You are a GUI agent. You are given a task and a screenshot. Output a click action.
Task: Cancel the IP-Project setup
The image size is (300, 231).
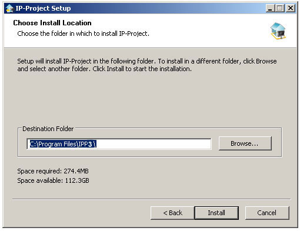[x=267, y=213]
